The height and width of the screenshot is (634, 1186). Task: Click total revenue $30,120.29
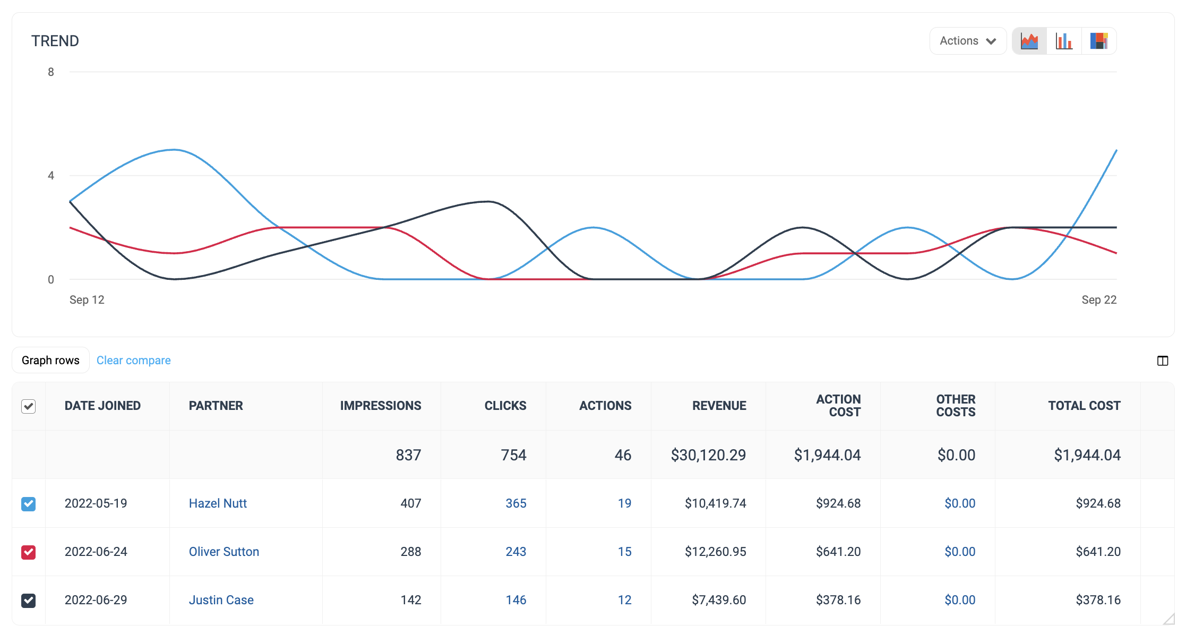pyautogui.click(x=708, y=455)
